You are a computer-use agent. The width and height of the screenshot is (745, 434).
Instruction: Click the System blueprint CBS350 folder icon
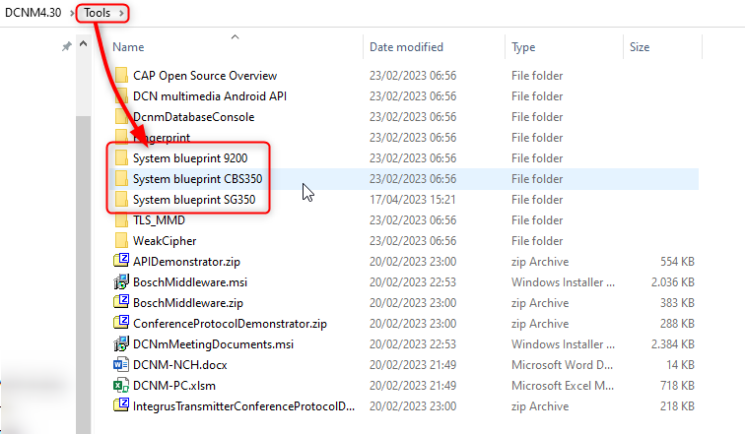121,179
